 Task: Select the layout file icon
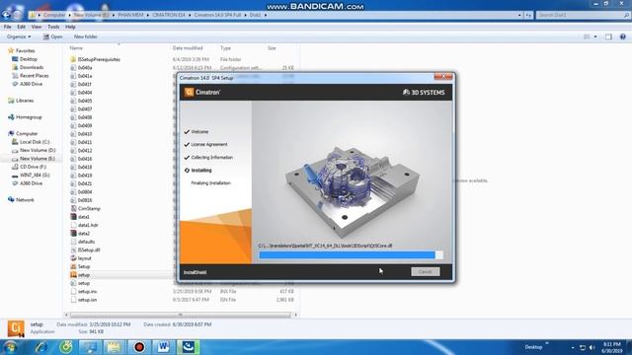point(73,258)
